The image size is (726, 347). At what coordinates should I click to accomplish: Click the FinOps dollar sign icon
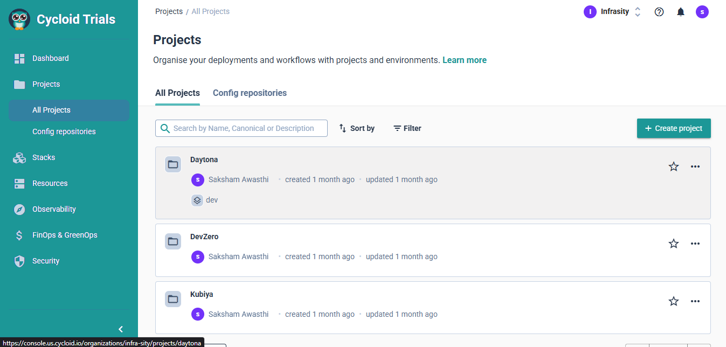(x=19, y=235)
